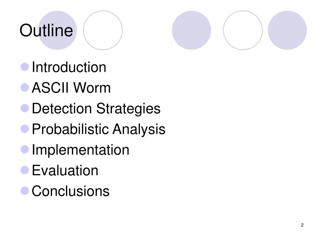Image resolution: width=323 pixels, height=242 pixels.
Task: Select the ASCII Worm text line
Action: pyautogui.click(x=71, y=88)
